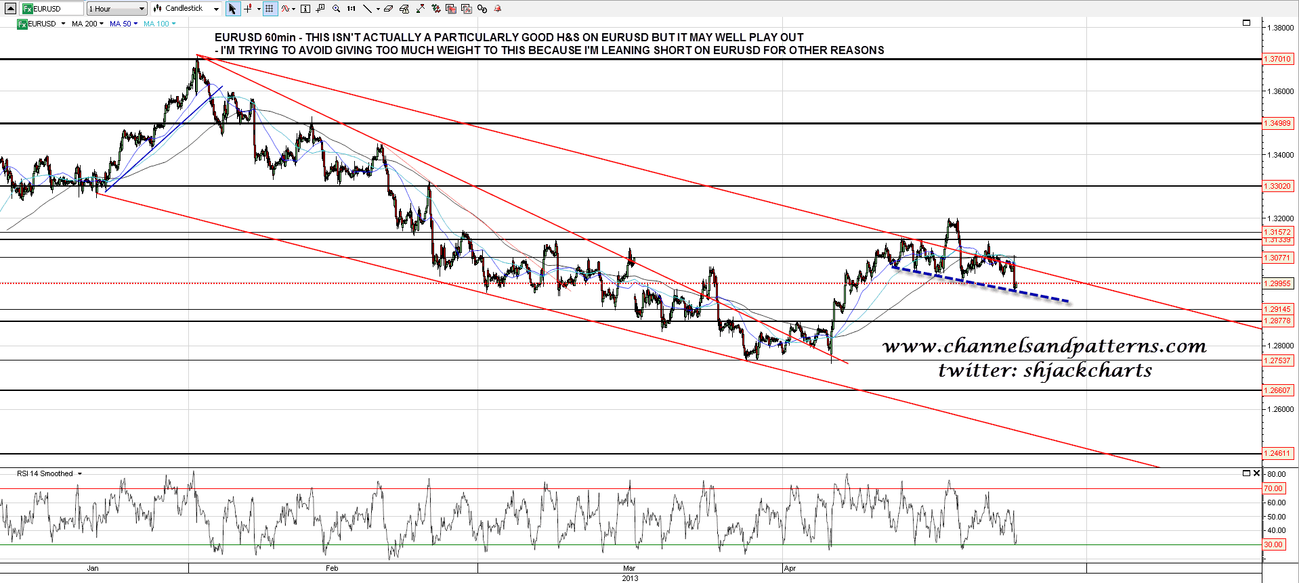
Task: Close the RSI indicator panel
Action: pyautogui.click(x=1256, y=473)
